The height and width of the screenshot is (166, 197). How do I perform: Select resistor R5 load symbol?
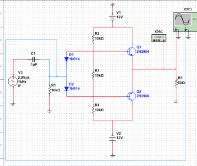[x=176, y=83]
